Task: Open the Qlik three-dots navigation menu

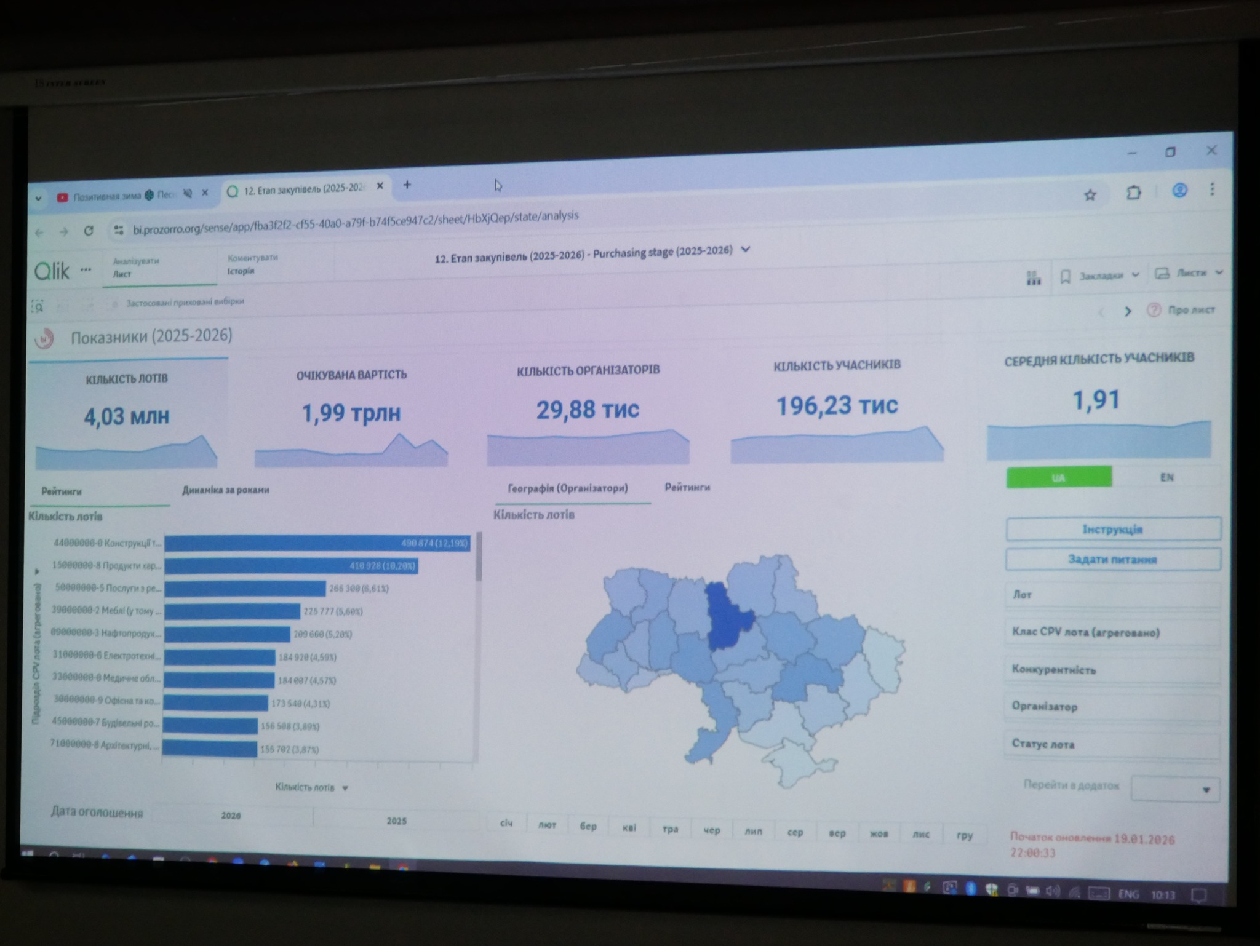Action: pos(86,270)
